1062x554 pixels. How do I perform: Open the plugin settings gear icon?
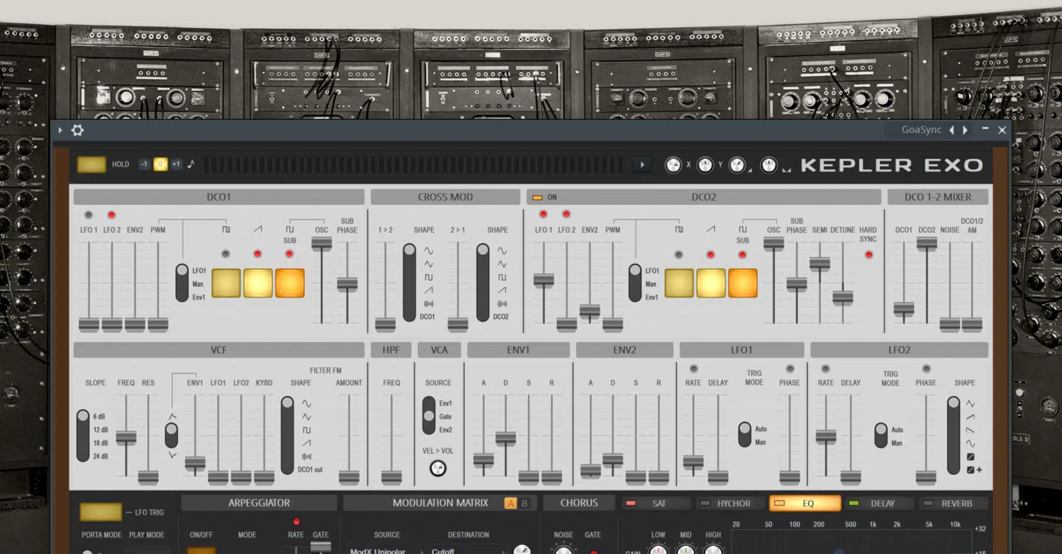tap(77, 130)
